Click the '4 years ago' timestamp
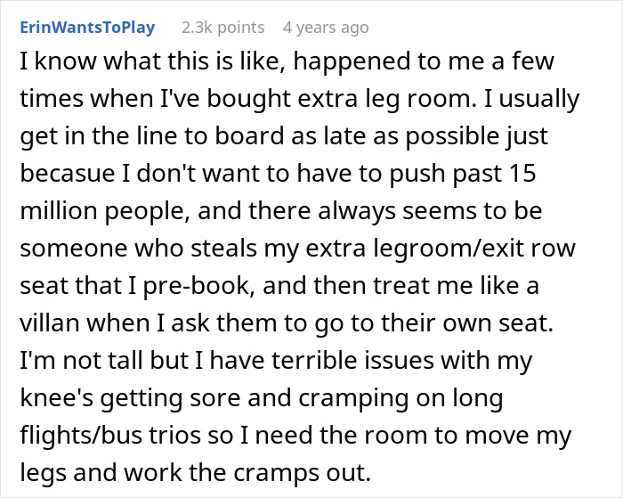Viewport: 623px width, 498px height. click(x=325, y=28)
